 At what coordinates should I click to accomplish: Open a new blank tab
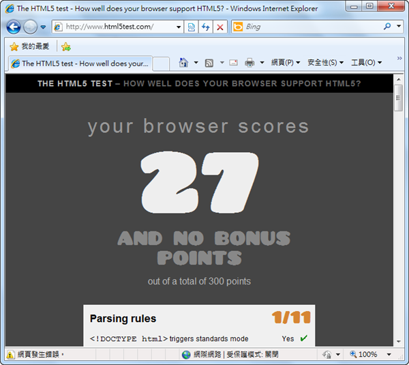point(161,63)
